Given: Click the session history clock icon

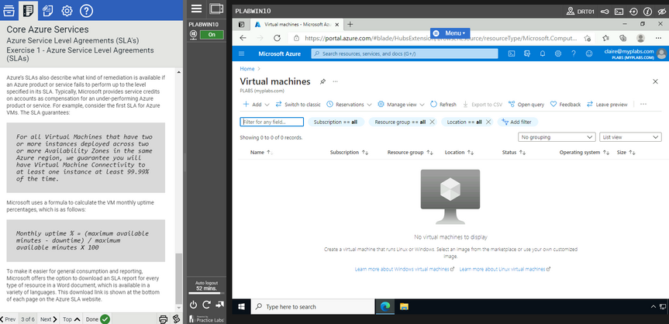Looking at the screenshot, I should pos(633,12).
